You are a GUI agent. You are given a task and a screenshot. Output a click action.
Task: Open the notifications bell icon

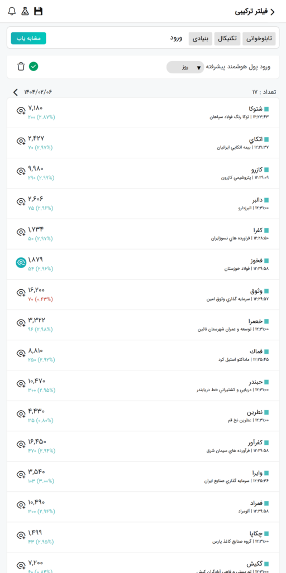[12, 11]
